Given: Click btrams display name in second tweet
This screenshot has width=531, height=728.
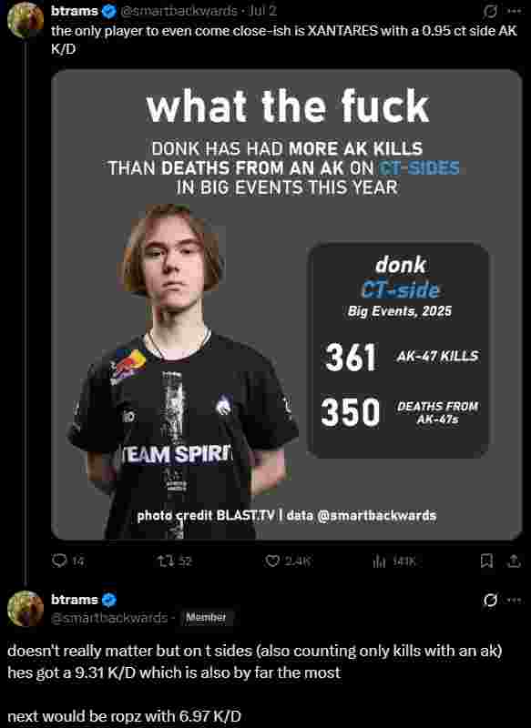Looking at the screenshot, I should point(75,600).
